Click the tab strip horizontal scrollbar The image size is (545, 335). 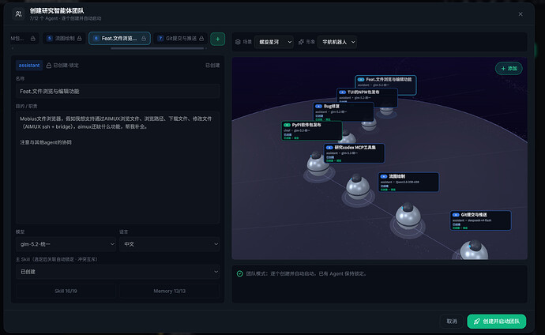click(157, 48)
